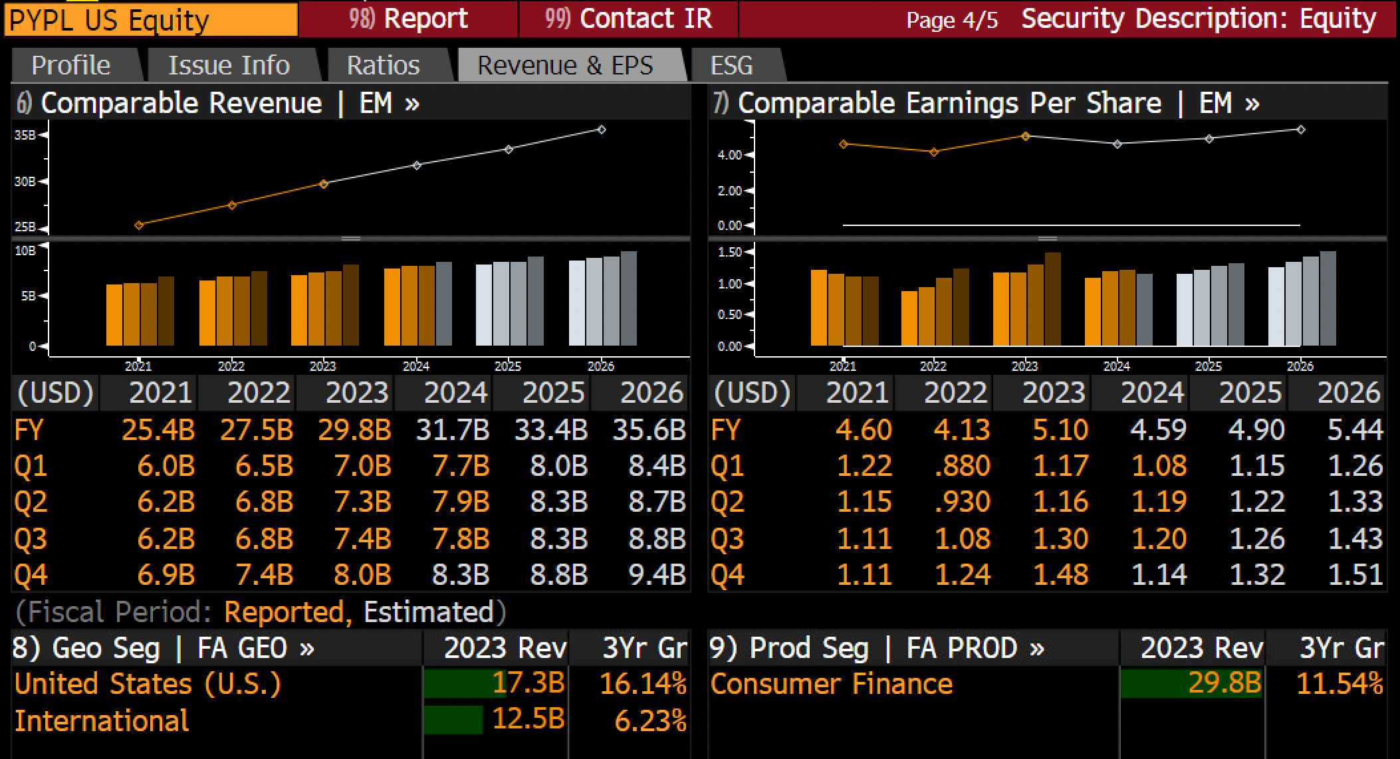1400x759 pixels.
Task: Click International 3Yr growth 6.23%
Action: click(651, 720)
